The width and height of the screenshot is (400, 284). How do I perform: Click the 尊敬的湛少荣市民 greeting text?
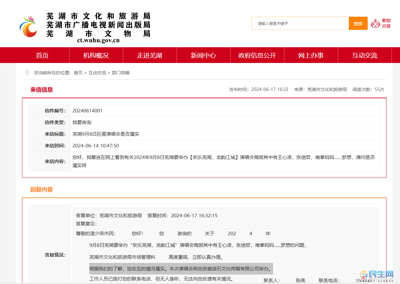[x=96, y=234]
